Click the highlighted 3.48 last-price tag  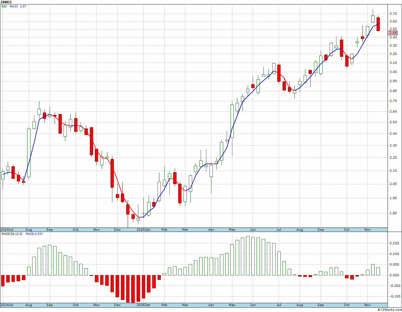pyautogui.click(x=393, y=33)
